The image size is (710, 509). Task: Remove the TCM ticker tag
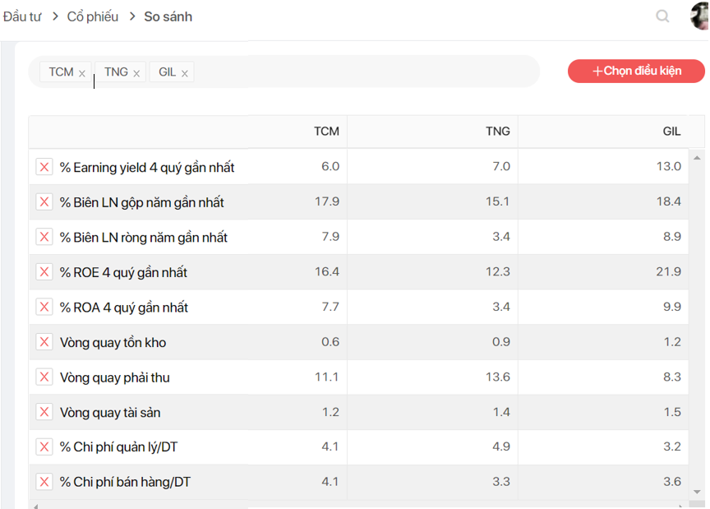pos(82,73)
